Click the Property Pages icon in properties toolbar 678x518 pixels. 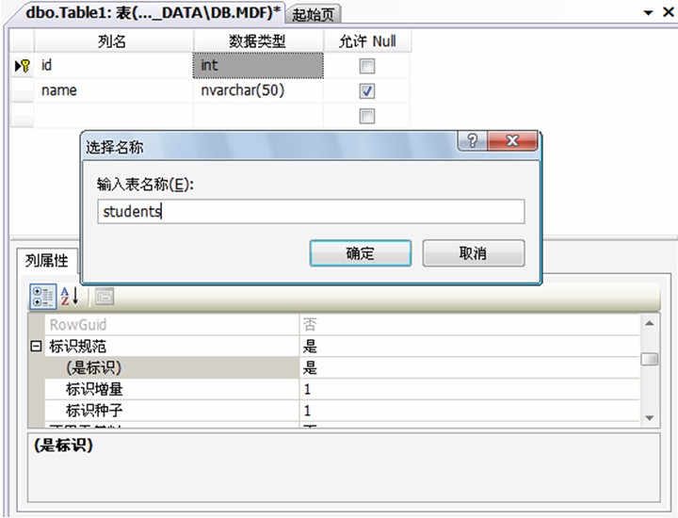104,297
